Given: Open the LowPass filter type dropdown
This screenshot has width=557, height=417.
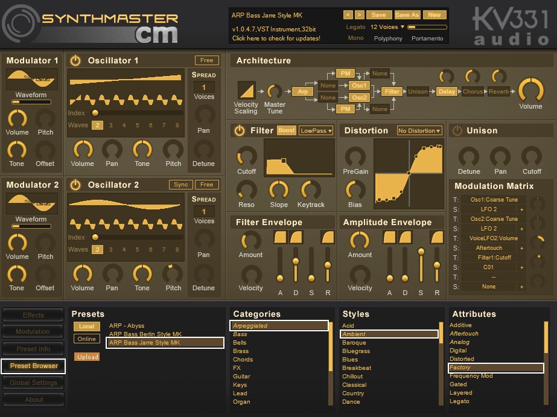Looking at the screenshot, I should pyautogui.click(x=316, y=131).
